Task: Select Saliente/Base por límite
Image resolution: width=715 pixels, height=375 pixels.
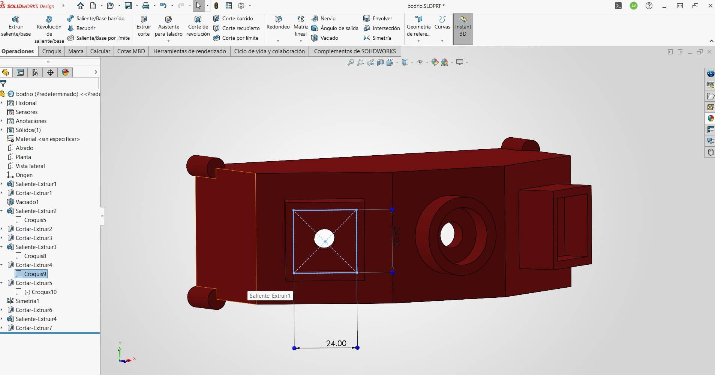Action: point(99,38)
